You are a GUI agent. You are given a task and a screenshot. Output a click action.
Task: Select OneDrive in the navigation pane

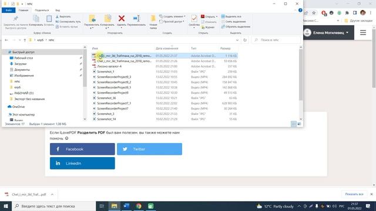18,107
